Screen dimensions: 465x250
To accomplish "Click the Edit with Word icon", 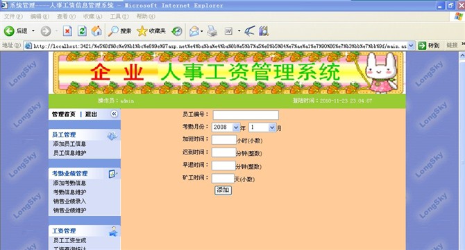I will click(228, 31).
